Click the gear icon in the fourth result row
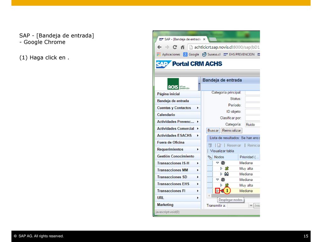322x242 pixels. [223, 180]
